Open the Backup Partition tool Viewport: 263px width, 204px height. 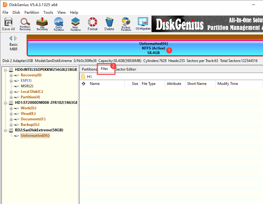point(126,24)
